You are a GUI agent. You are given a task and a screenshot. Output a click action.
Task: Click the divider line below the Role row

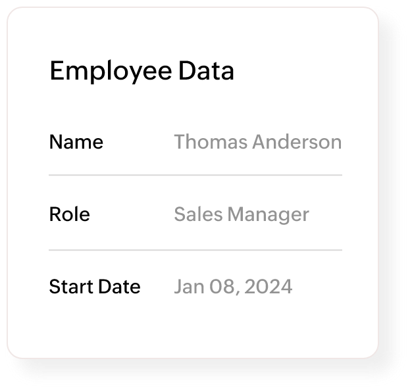coord(195,250)
